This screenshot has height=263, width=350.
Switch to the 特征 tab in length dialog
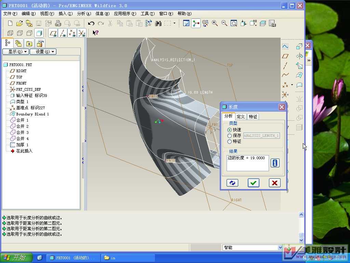(x=253, y=116)
